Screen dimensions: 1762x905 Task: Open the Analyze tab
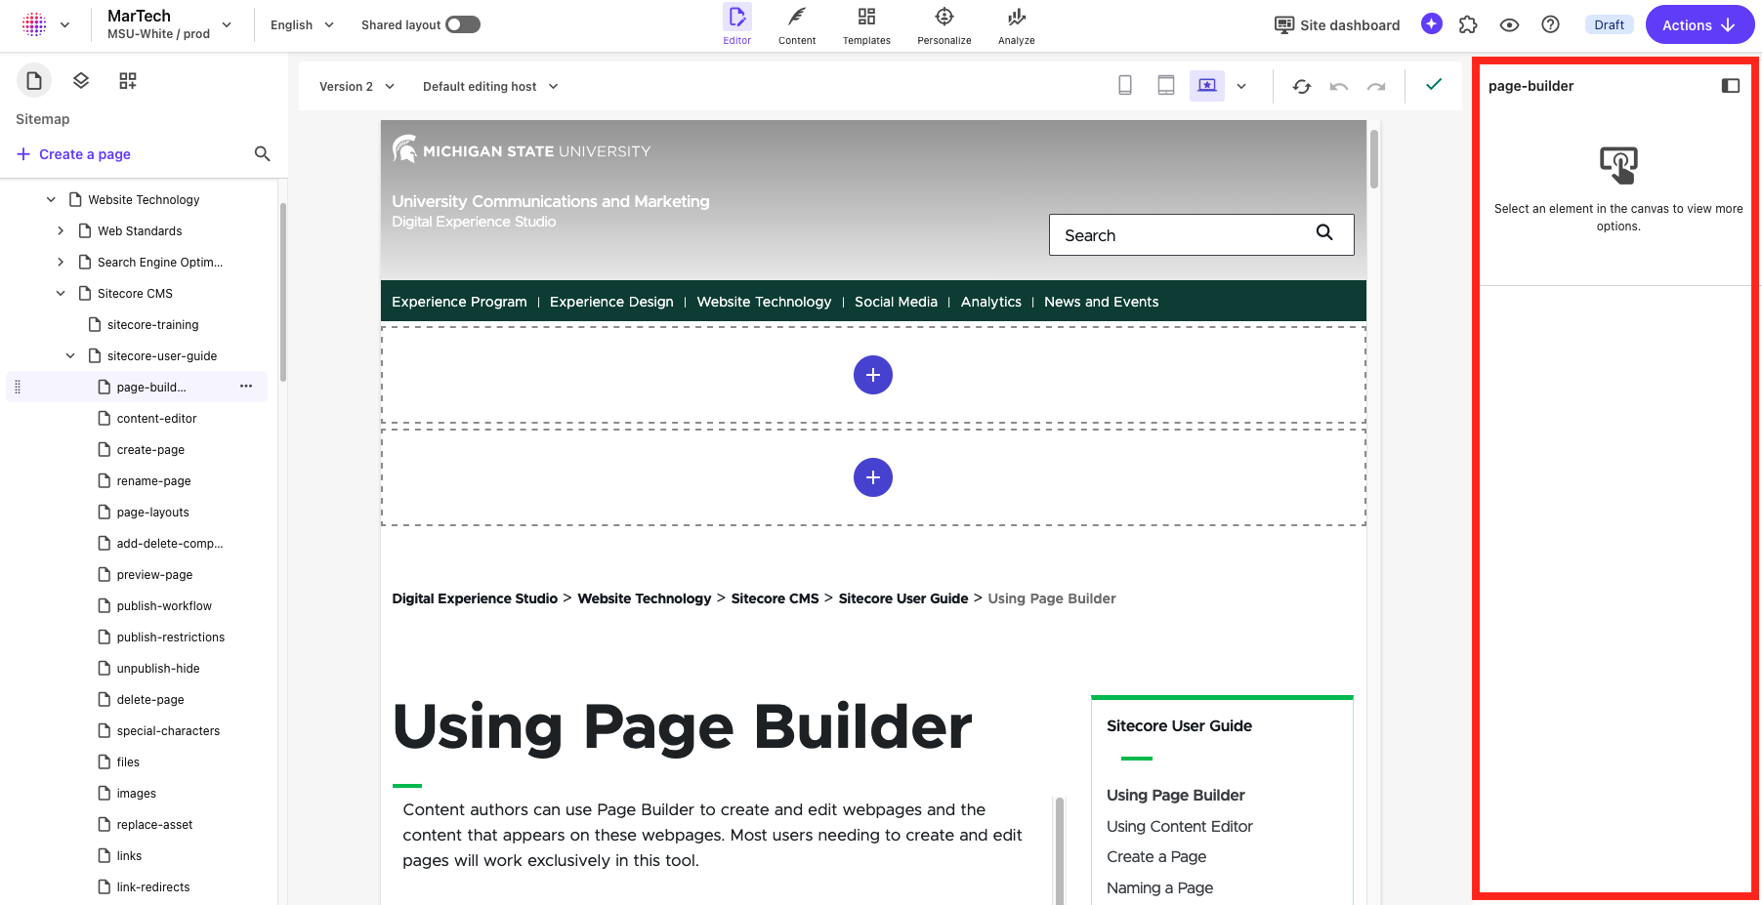1016,25
